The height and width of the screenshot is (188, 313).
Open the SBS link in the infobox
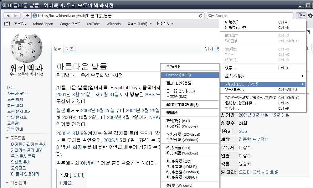pyautogui.click(x=243, y=131)
